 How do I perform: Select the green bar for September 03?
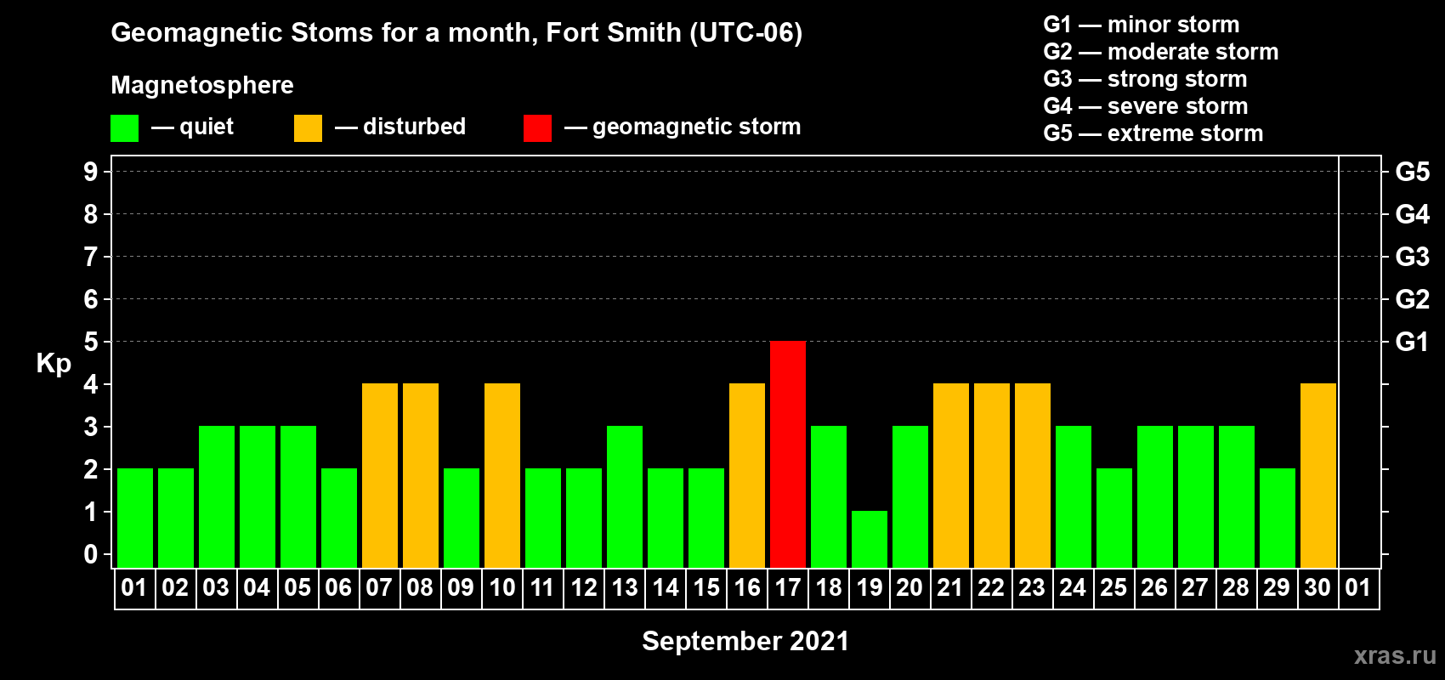tap(217, 496)
